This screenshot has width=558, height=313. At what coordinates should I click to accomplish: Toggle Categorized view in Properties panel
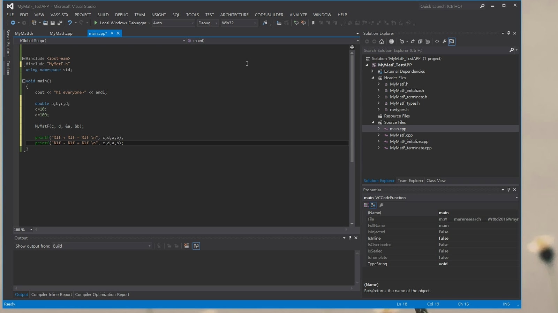[x=366, y=205]
